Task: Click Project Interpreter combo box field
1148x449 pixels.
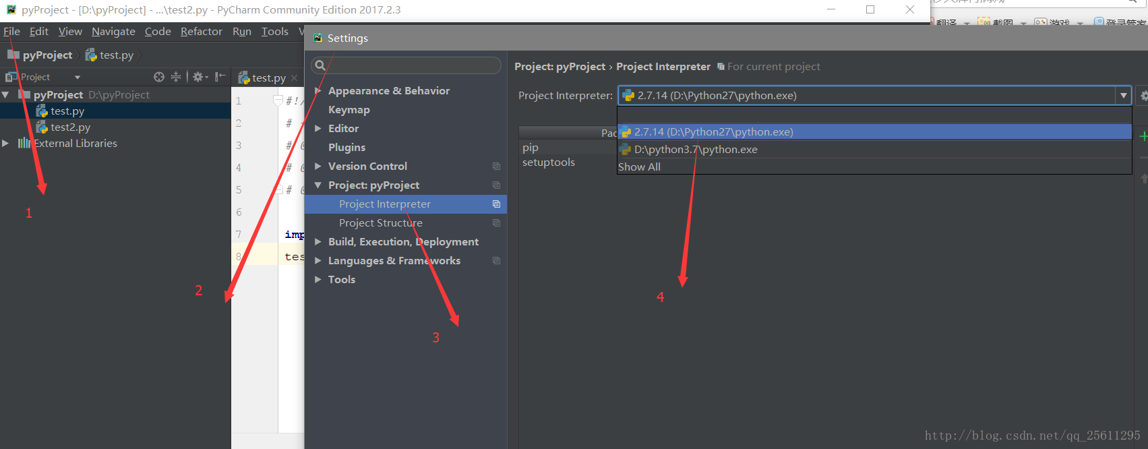Action: [x=874, y=96]
